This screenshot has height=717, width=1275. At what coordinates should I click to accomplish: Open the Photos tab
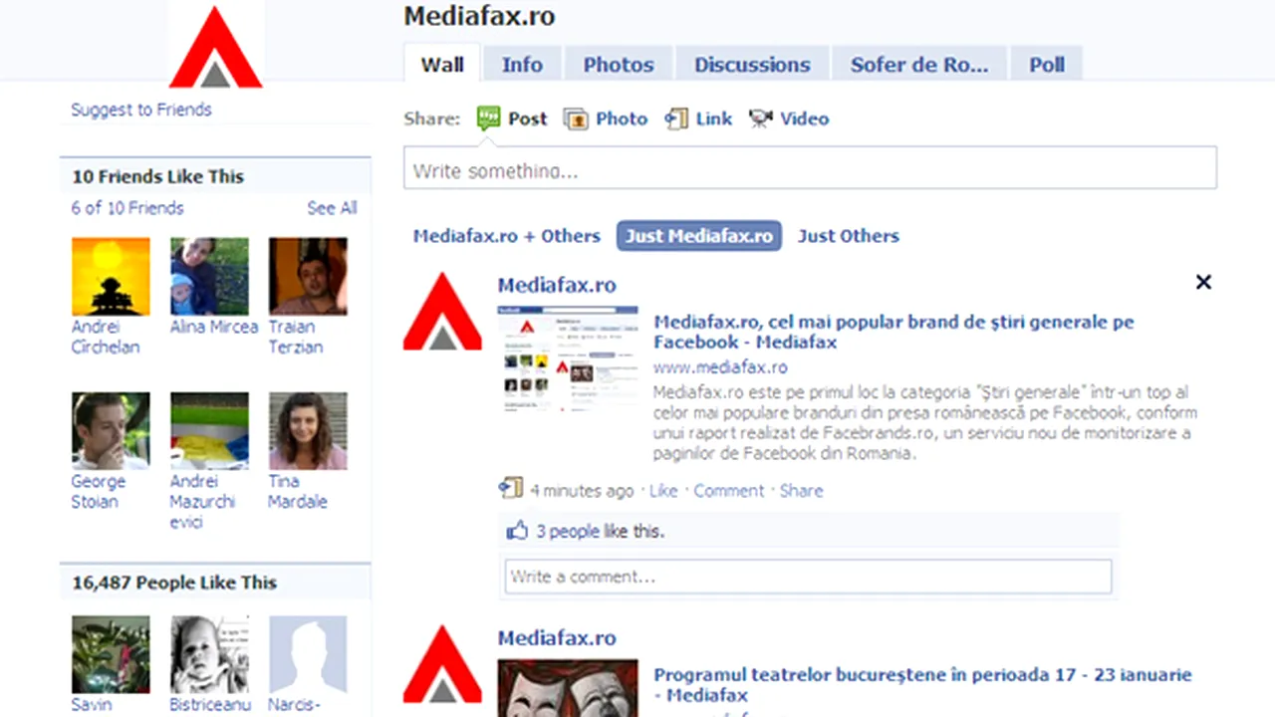(619, 65)
